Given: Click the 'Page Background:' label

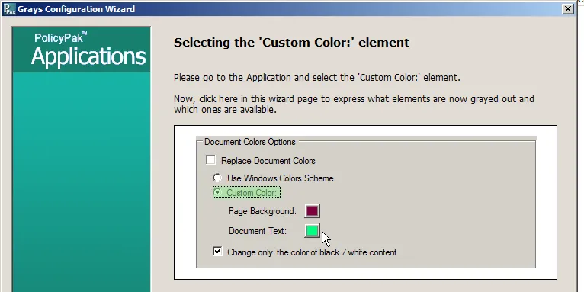Looking at the screenshot, I should click(262, 211).
